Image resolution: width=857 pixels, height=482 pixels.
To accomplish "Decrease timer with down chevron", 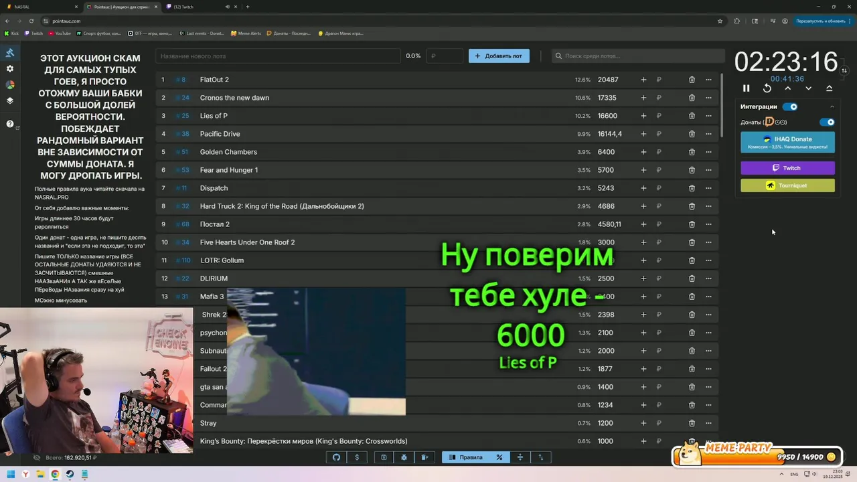I will point(808,88).
